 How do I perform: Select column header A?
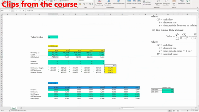coord(7,14)
